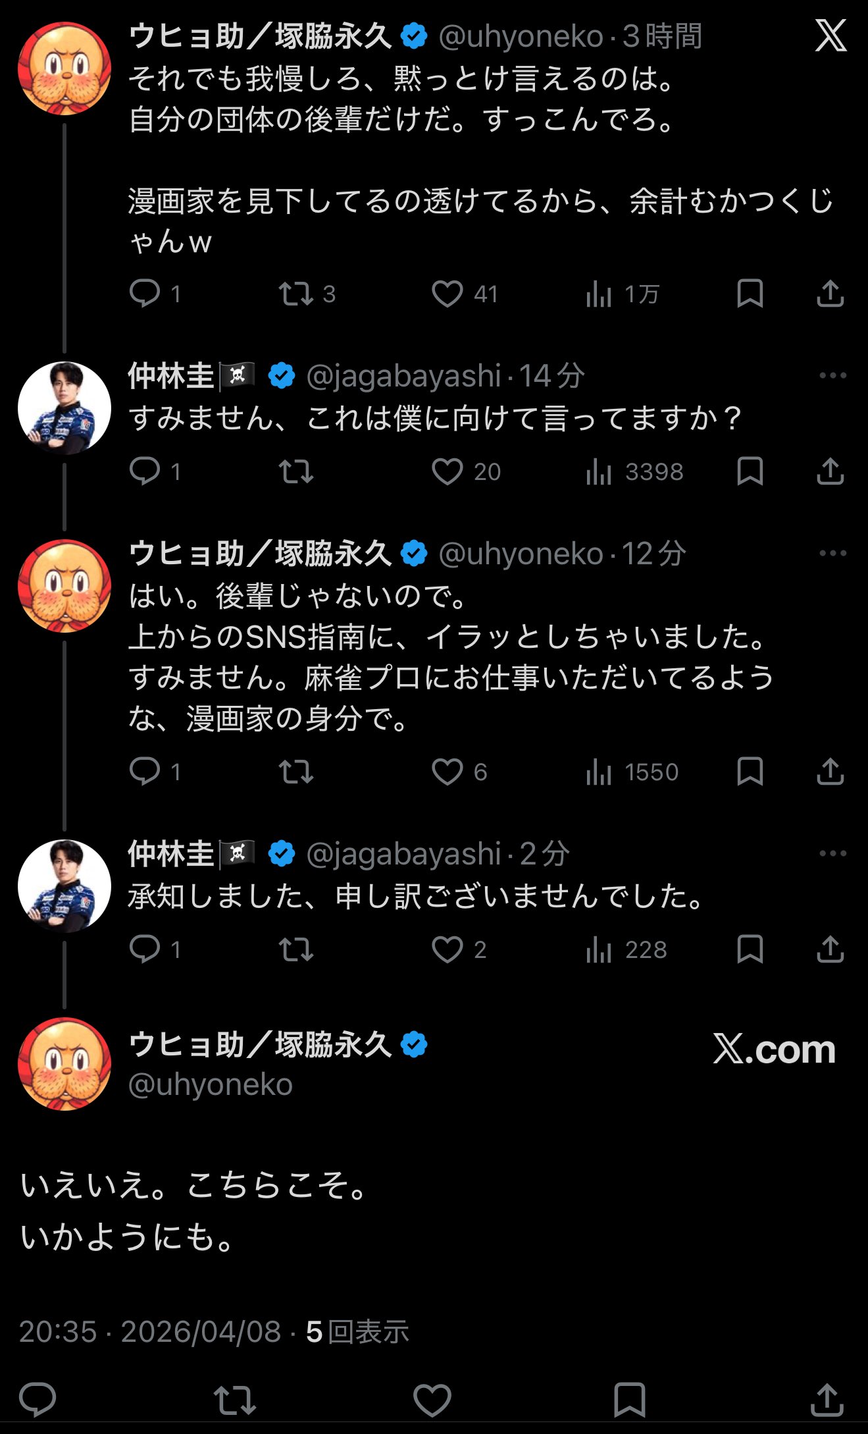Open the @uhyoneko handle on main tweet

[x=211, y=1084]
